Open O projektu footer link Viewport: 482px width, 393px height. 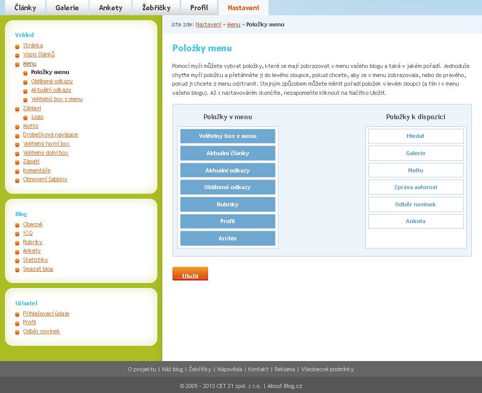(x=142, y=369)
